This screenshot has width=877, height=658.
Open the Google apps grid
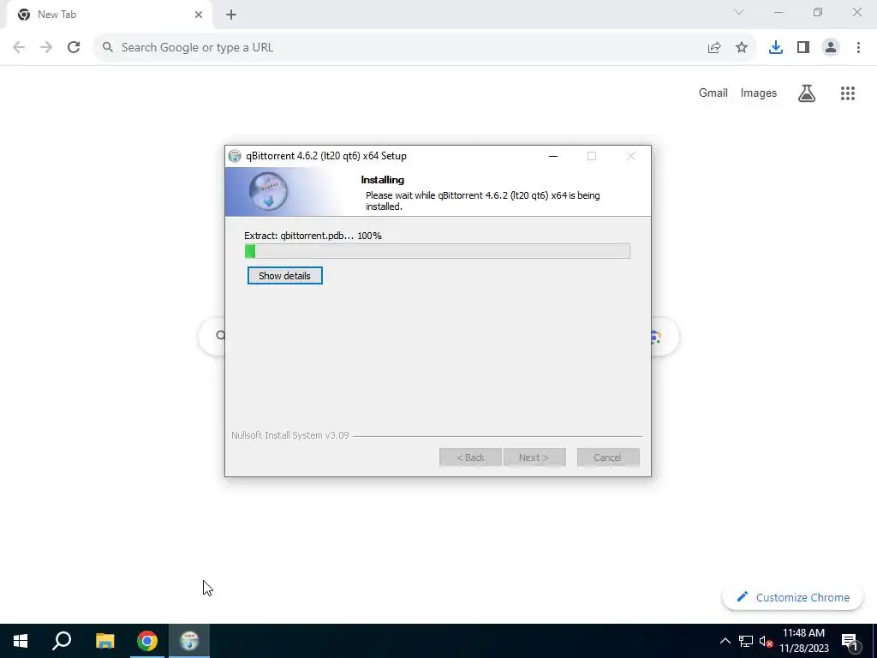pos(848,93)
